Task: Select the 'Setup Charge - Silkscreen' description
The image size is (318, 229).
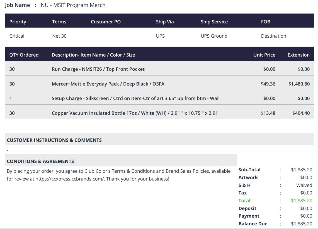Action: (x=135, y=99)
